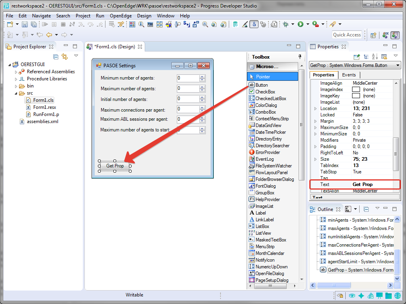Viewport: 406px width, 304px height.
Task: Increment the Maximum number of agents spinner
Action: 202,87
